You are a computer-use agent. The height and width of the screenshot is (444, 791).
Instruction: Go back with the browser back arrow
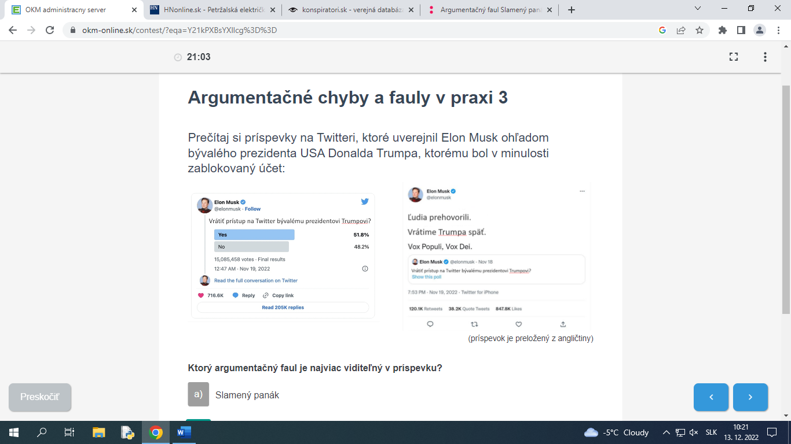tap(13, 31)
